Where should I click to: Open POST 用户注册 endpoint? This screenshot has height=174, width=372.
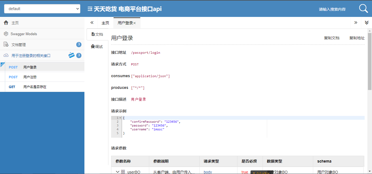42,77
